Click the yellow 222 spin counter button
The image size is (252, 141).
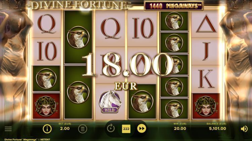tap(126, 129)
